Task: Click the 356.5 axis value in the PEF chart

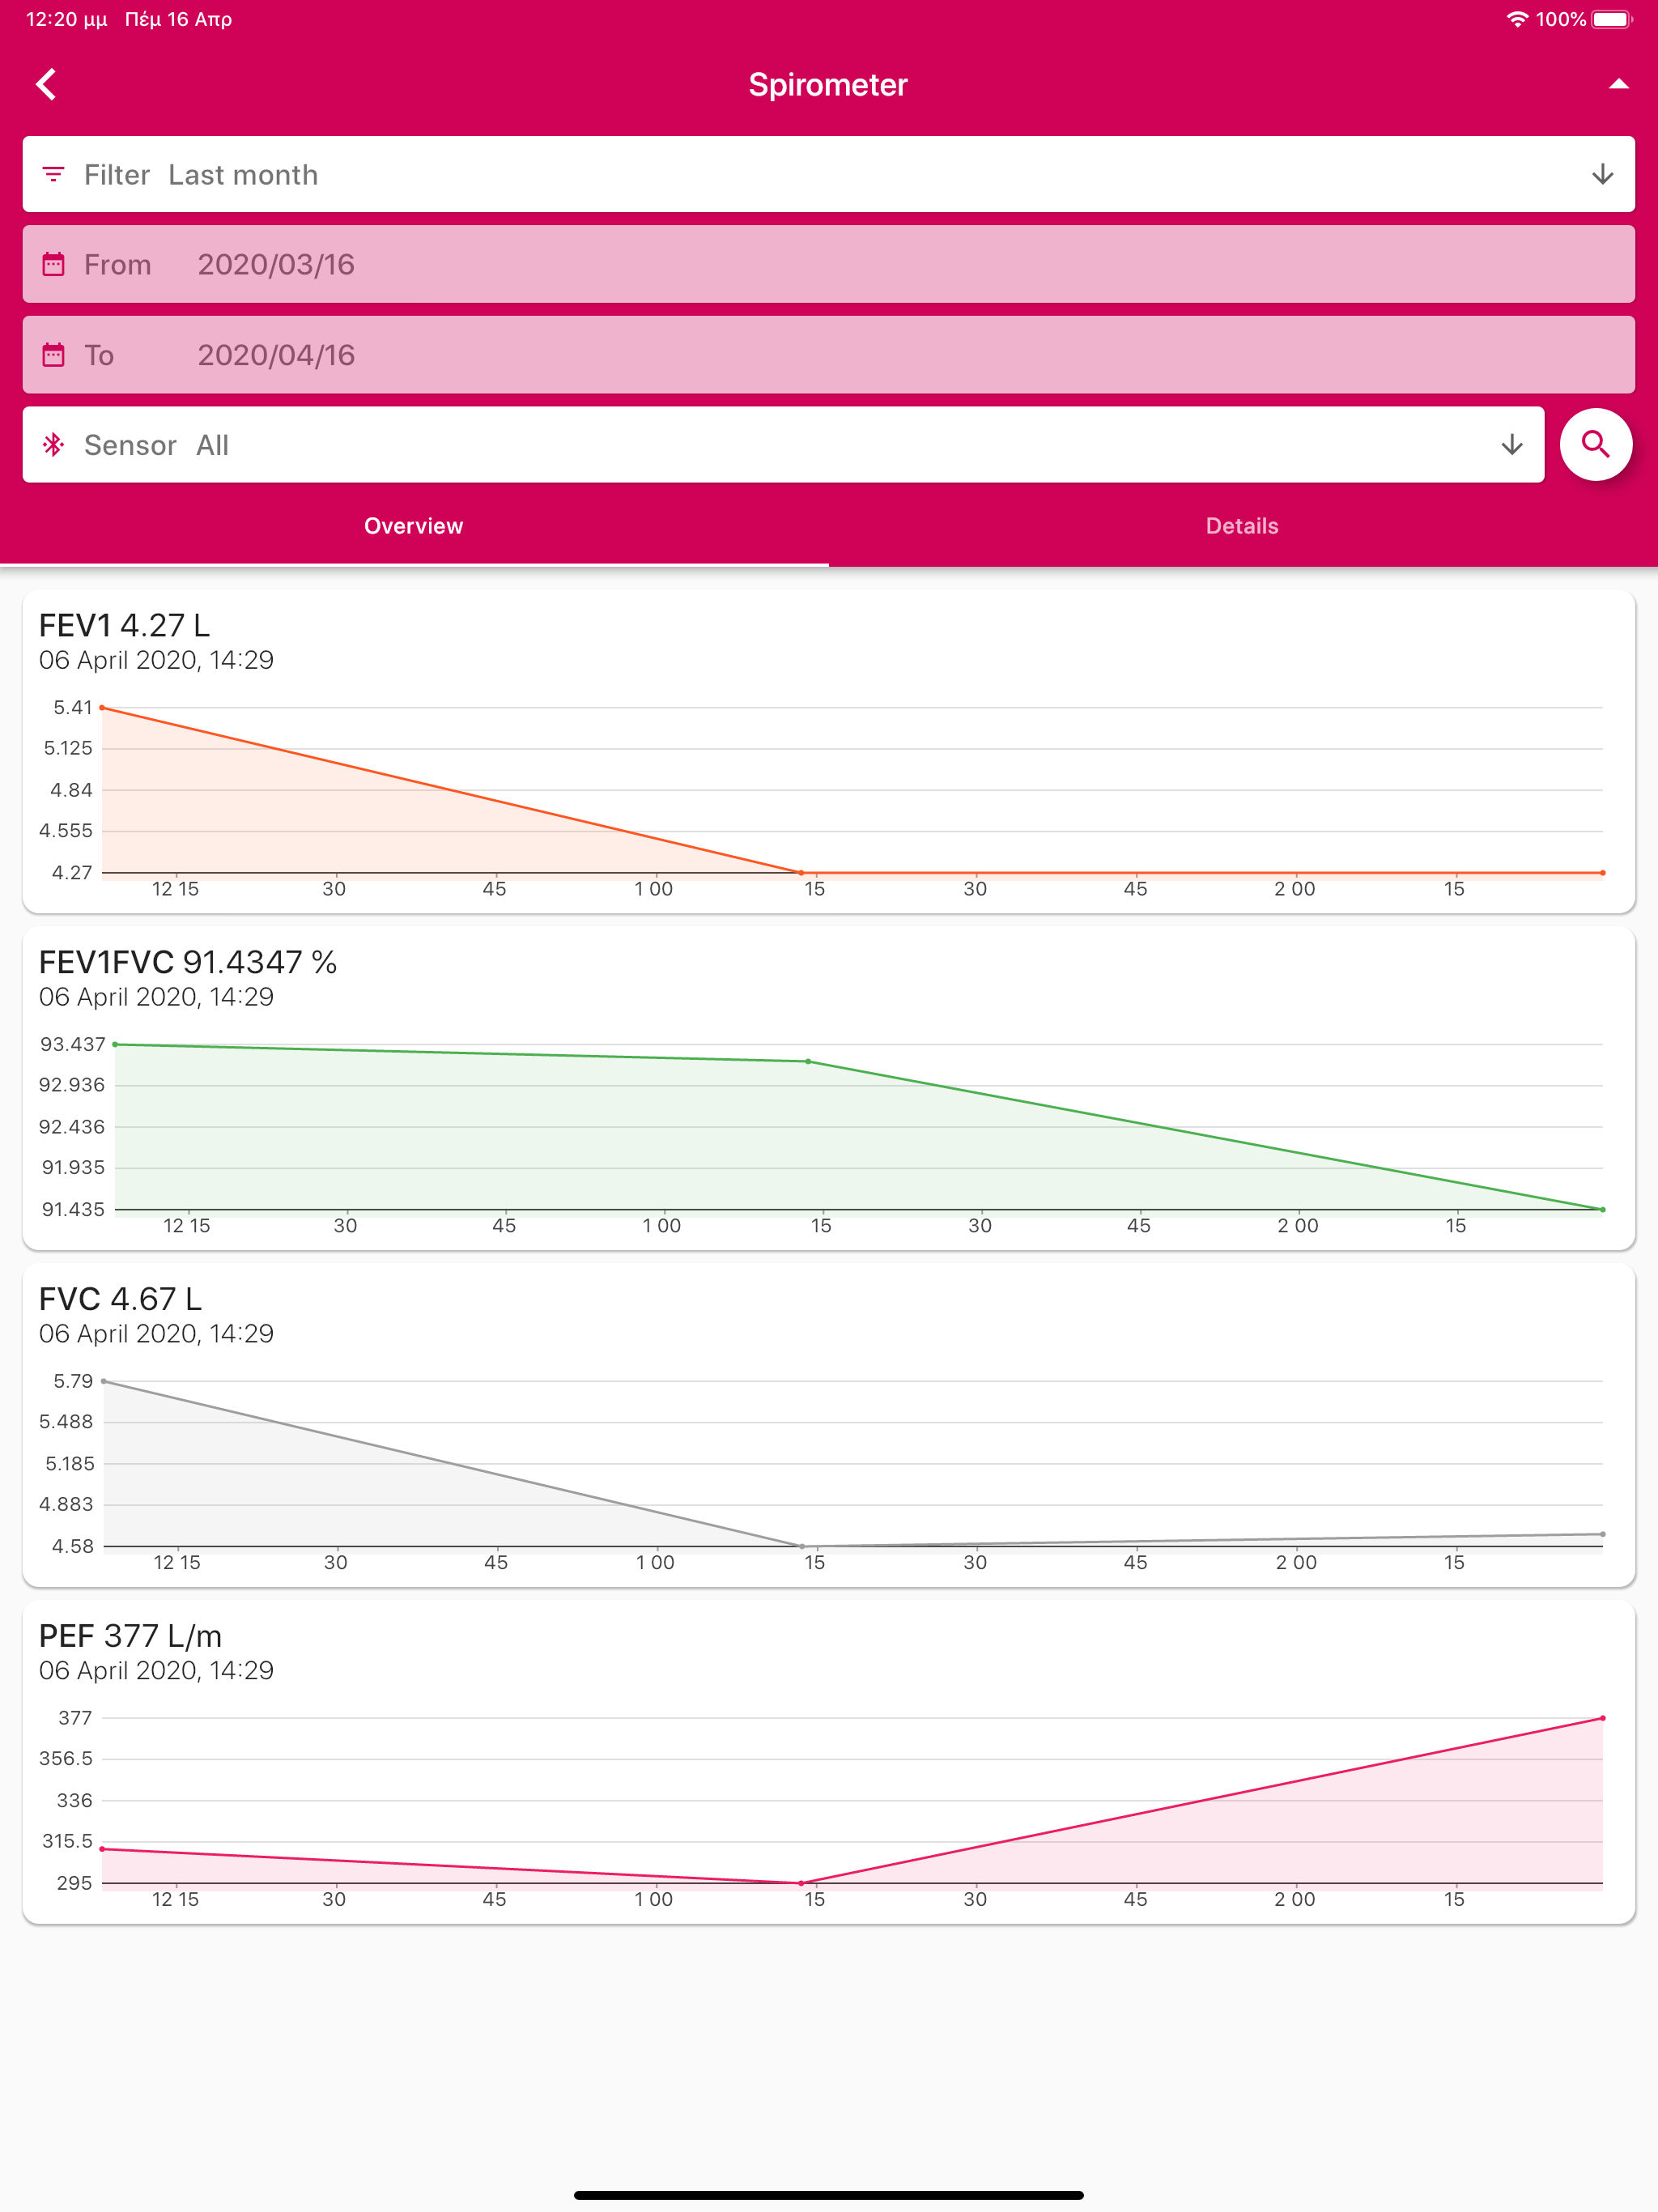Action: [66, 1759]
